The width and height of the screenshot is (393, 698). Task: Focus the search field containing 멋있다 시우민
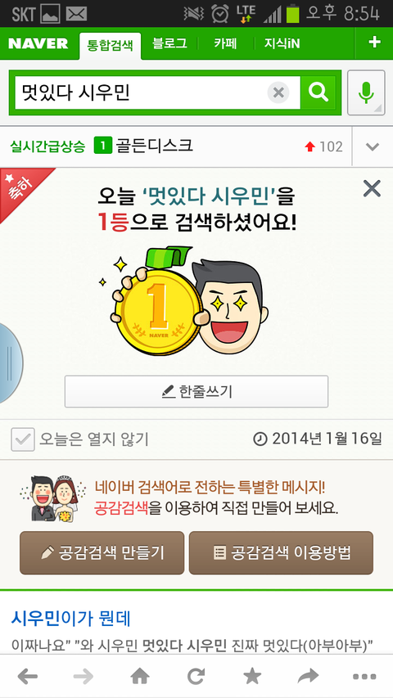(x=141, y=92)
